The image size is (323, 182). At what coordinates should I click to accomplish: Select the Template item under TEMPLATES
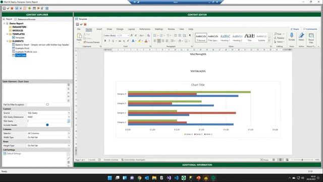coord(20,37)
